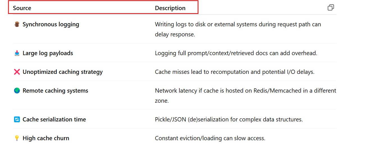Click the cache misses description text
The width and height of the screenshot is (370, 162).
point(234,72)
